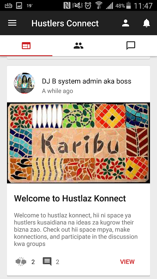Tap the fist bump like icon
Image resolution: width=157 pixels, height=279 pixels.
click(x=21, y=262)
